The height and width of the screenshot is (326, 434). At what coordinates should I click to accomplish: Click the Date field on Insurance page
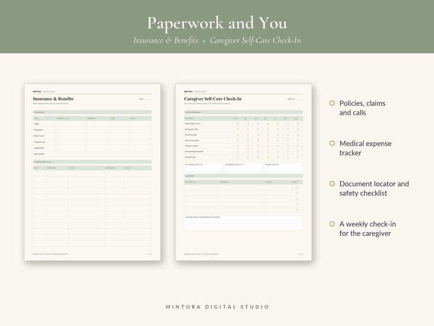[145, 99]
